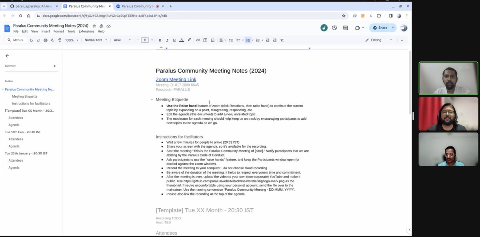Viewport: 480px width, 237px height.
Task: Open the Tools menu
Action: (x=71, y=32)
